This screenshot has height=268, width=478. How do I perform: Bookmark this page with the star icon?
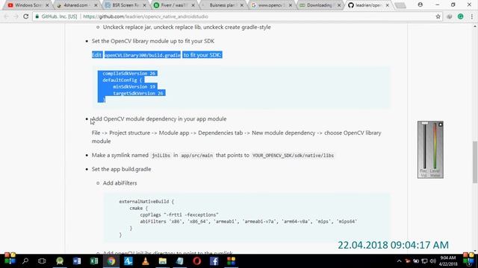click(x=438, y=16)
